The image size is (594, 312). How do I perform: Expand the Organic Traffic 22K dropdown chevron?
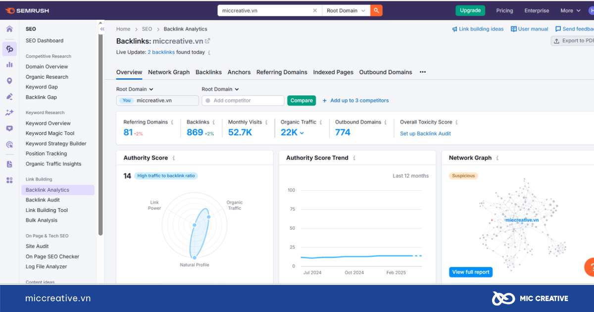click(302, 133)
